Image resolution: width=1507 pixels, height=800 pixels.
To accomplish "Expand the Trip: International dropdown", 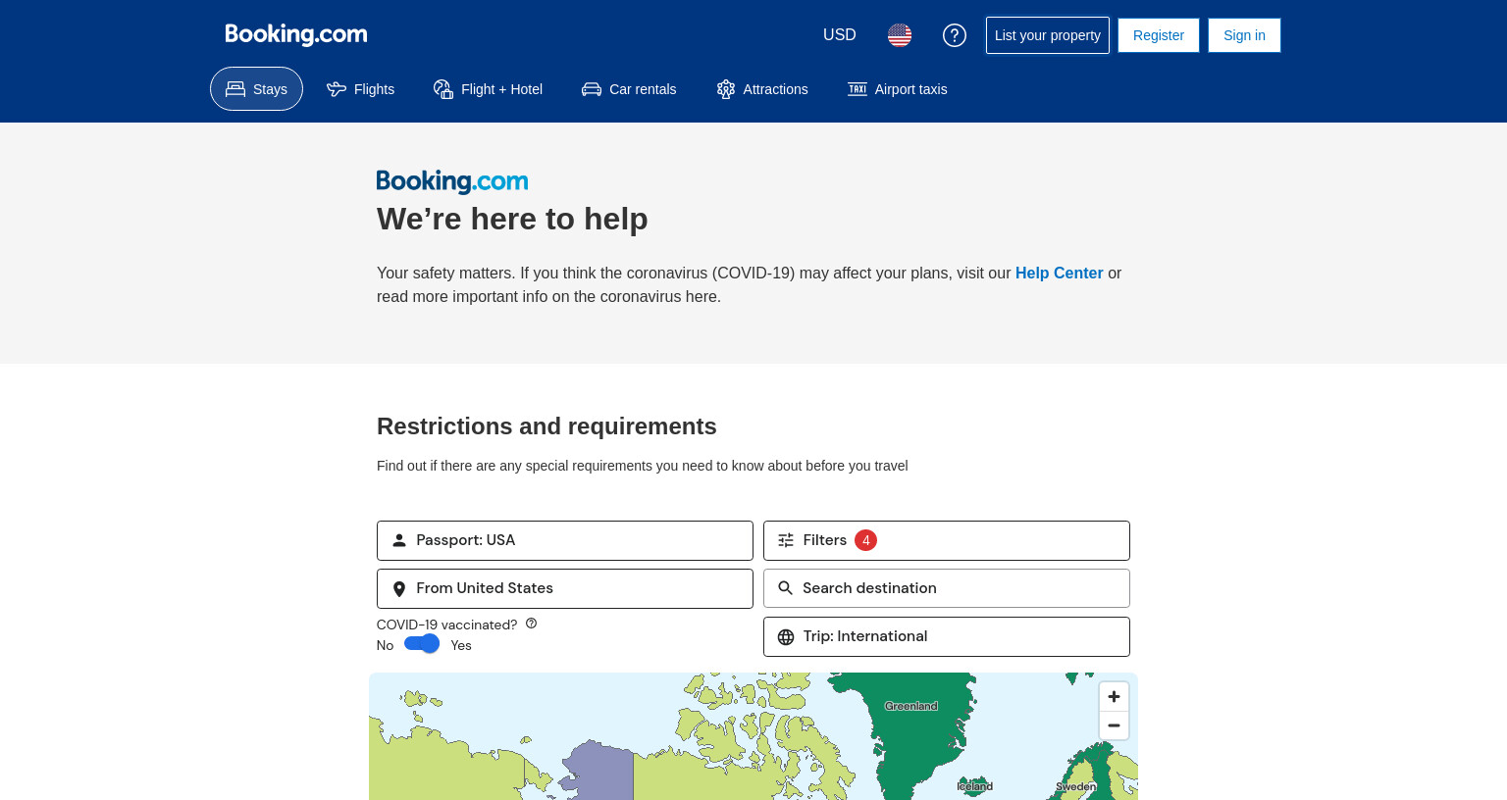I will coord(947,636).
